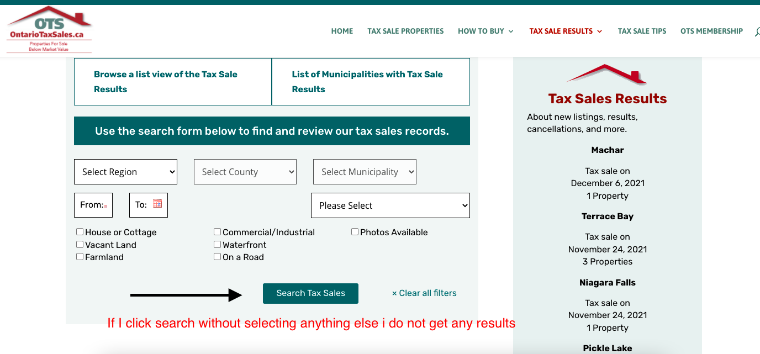Enable the Waterfront checkbox

click(218, 244)
